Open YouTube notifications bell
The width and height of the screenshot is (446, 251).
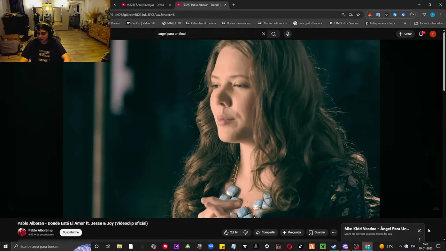click(421, 34)
